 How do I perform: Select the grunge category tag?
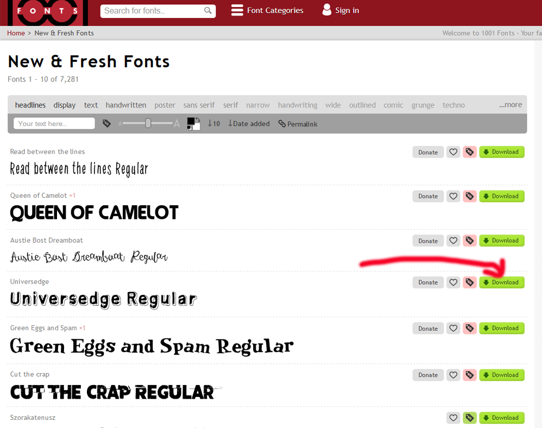click(423, 105)
